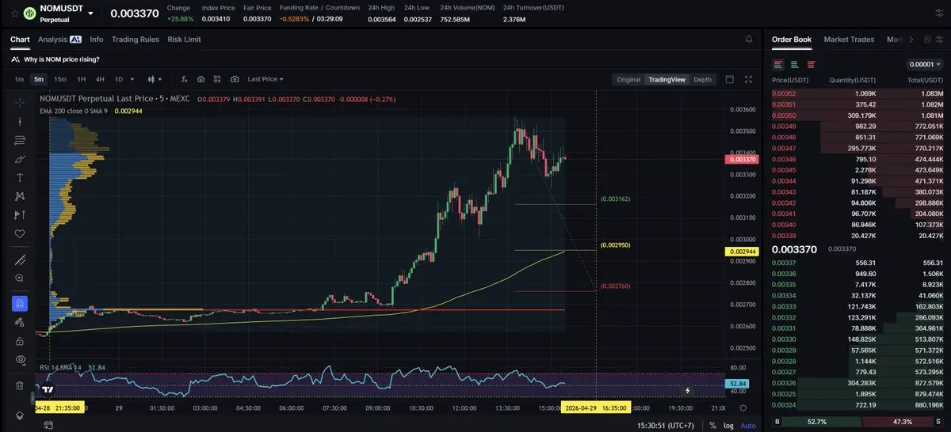The height and width of the screenshot is (432, 951).
Task: Open the object tree layers icon
Action: [20, 415]
